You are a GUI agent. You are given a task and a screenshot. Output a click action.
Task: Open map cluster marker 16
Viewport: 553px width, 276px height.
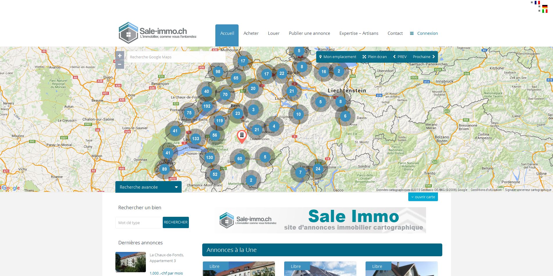coord(324,72)
